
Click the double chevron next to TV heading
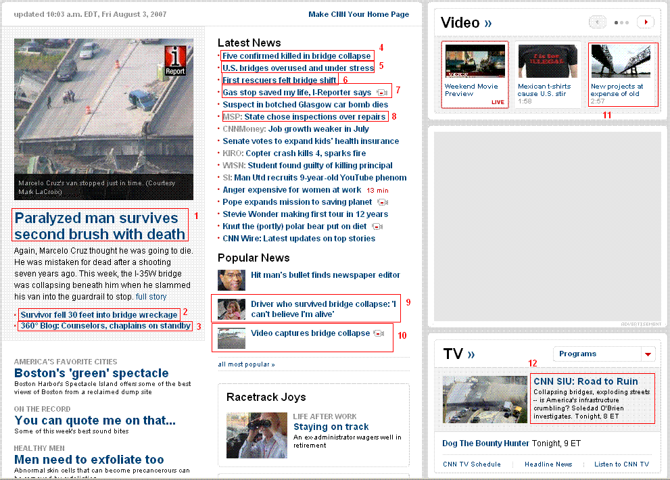click(471, 354)
